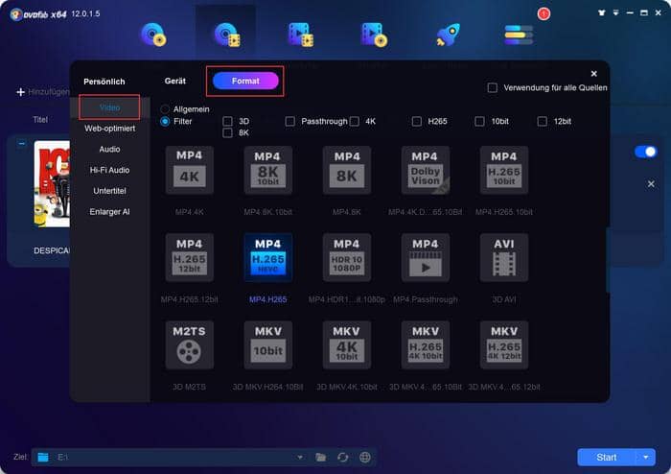Select the 3D M2TS format icon
The height and width of the screenshot is (474, 671).
point(189,344)
